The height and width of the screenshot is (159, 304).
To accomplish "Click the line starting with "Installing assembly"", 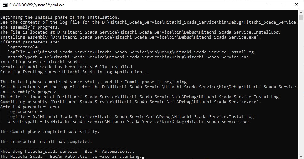I will coord(130,37).
